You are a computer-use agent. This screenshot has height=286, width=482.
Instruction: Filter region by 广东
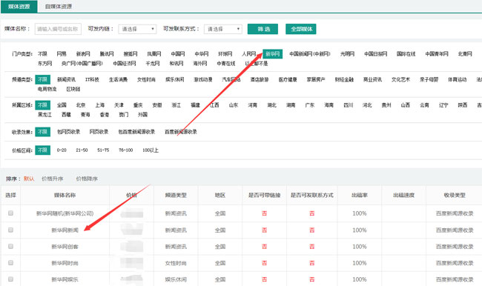[x=309, y=104]
